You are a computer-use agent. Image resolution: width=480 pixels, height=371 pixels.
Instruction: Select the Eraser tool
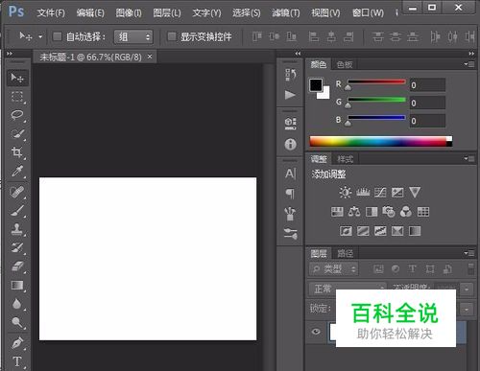pos(17,266)
